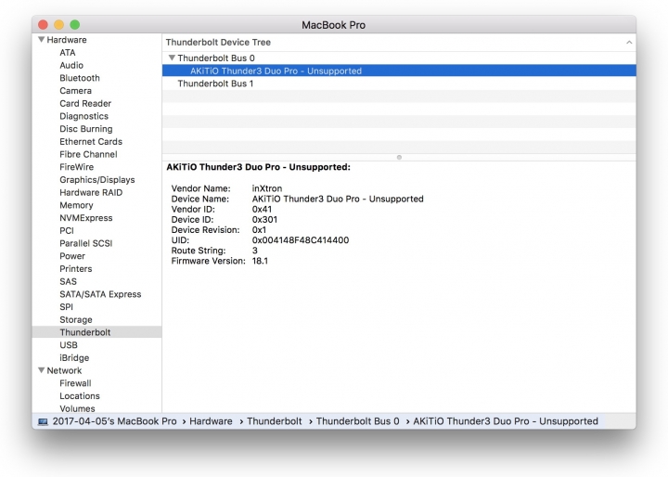This screenshot has width=668, height=477.
Task: Collapse the Network section triangle
Action: (x=42, y=370)
